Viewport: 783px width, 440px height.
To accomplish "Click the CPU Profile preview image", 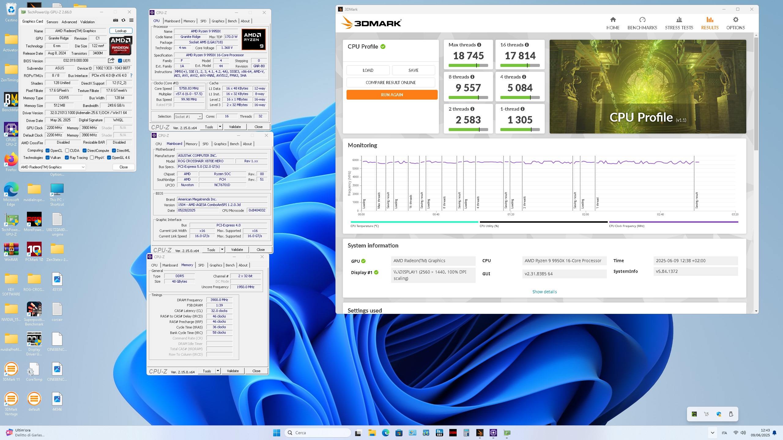I will point(648,86).
